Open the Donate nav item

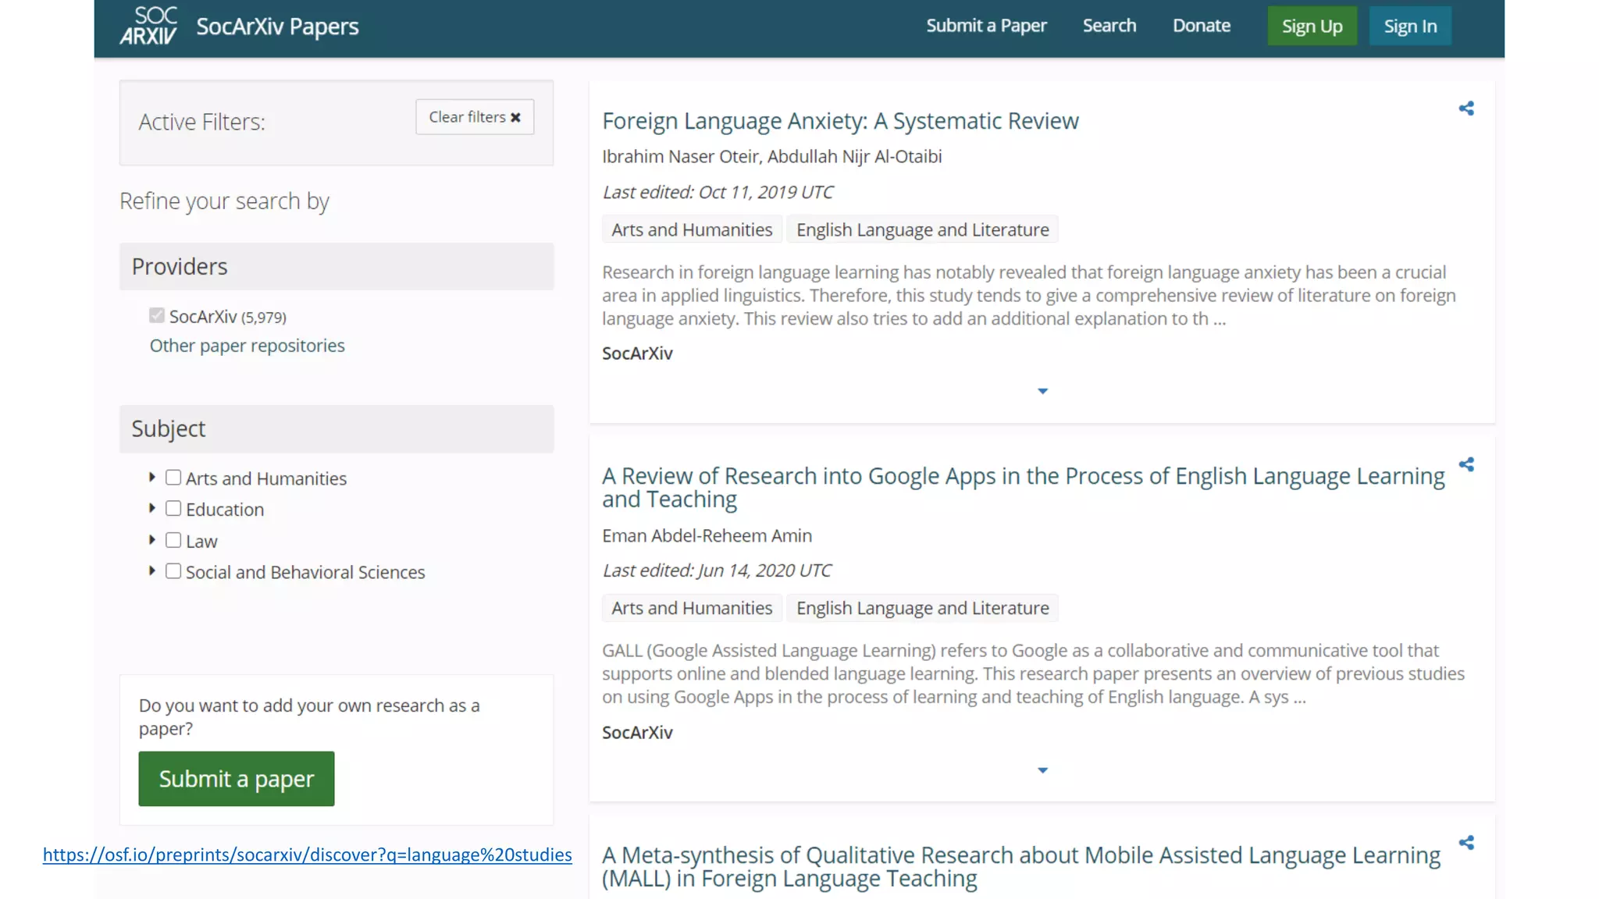click(x=1202, y=26)
